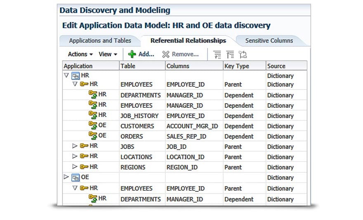Click the dependent key icon for CUSTOMERS row
This screenshot has height=220, width=363.
point(93,125)
